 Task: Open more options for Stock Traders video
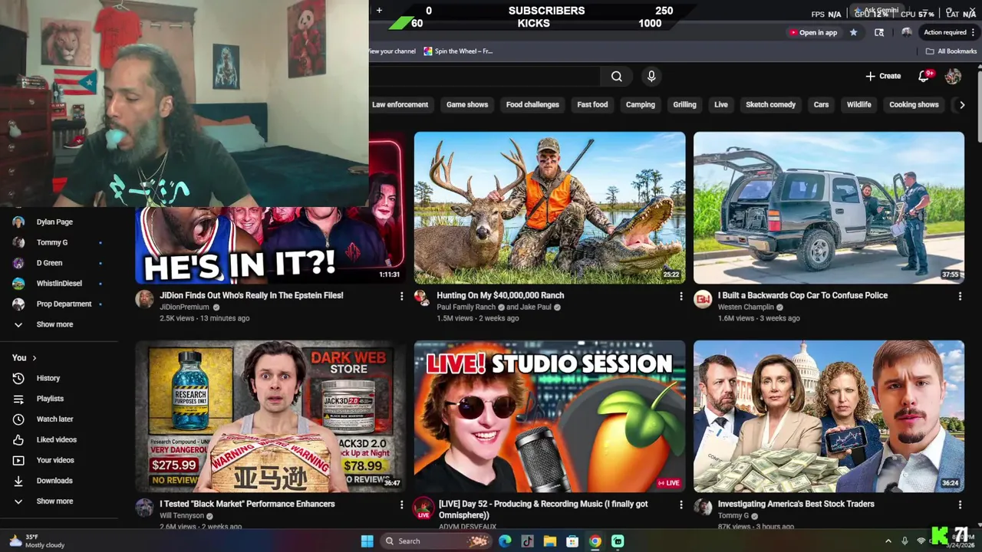960,504
